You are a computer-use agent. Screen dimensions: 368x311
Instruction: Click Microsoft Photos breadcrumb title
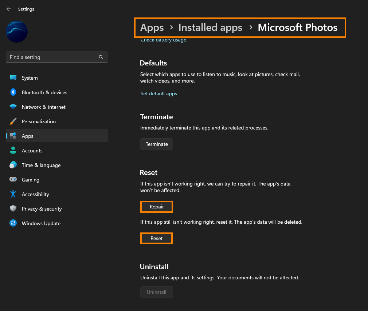[x=297, y=27]
